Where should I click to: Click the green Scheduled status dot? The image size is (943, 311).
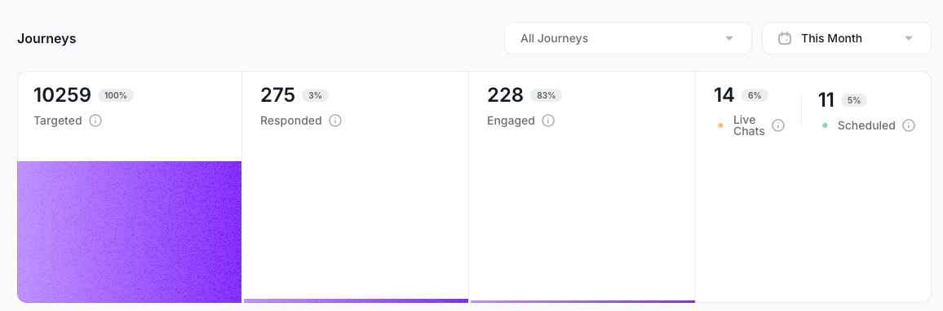click(x=825, y=125)
